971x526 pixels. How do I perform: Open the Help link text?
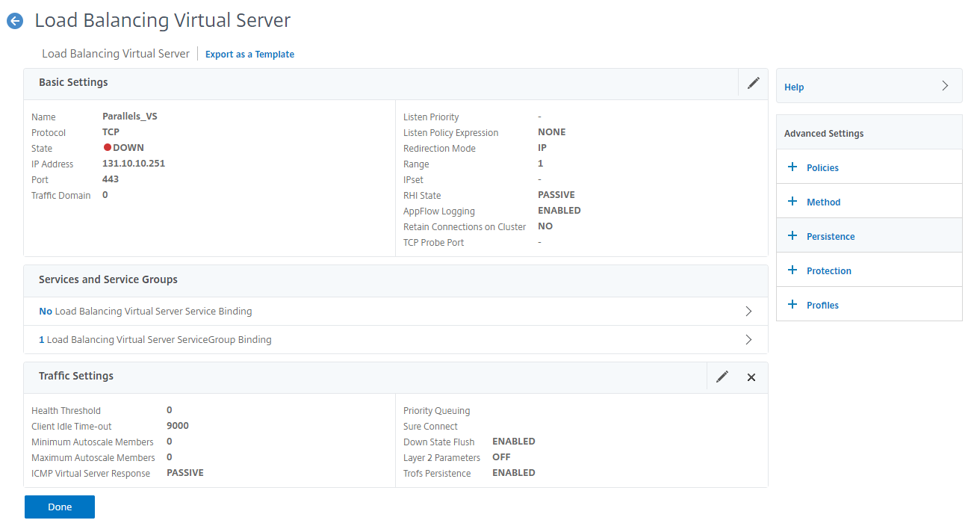click(794, 87)
